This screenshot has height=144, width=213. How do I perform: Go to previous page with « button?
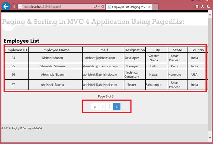pos(95,107)
